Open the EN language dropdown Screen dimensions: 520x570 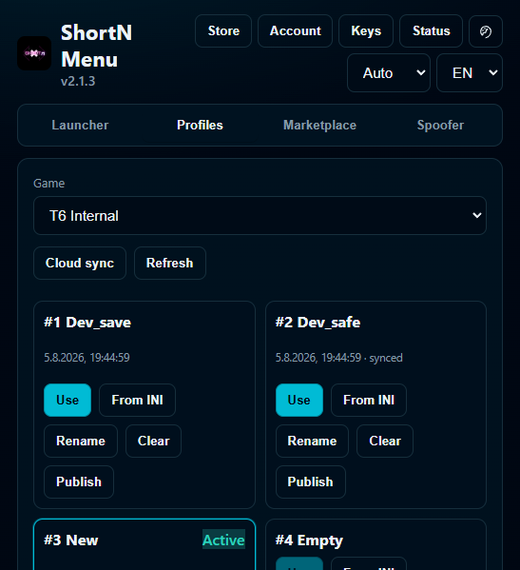coord(470,72)
